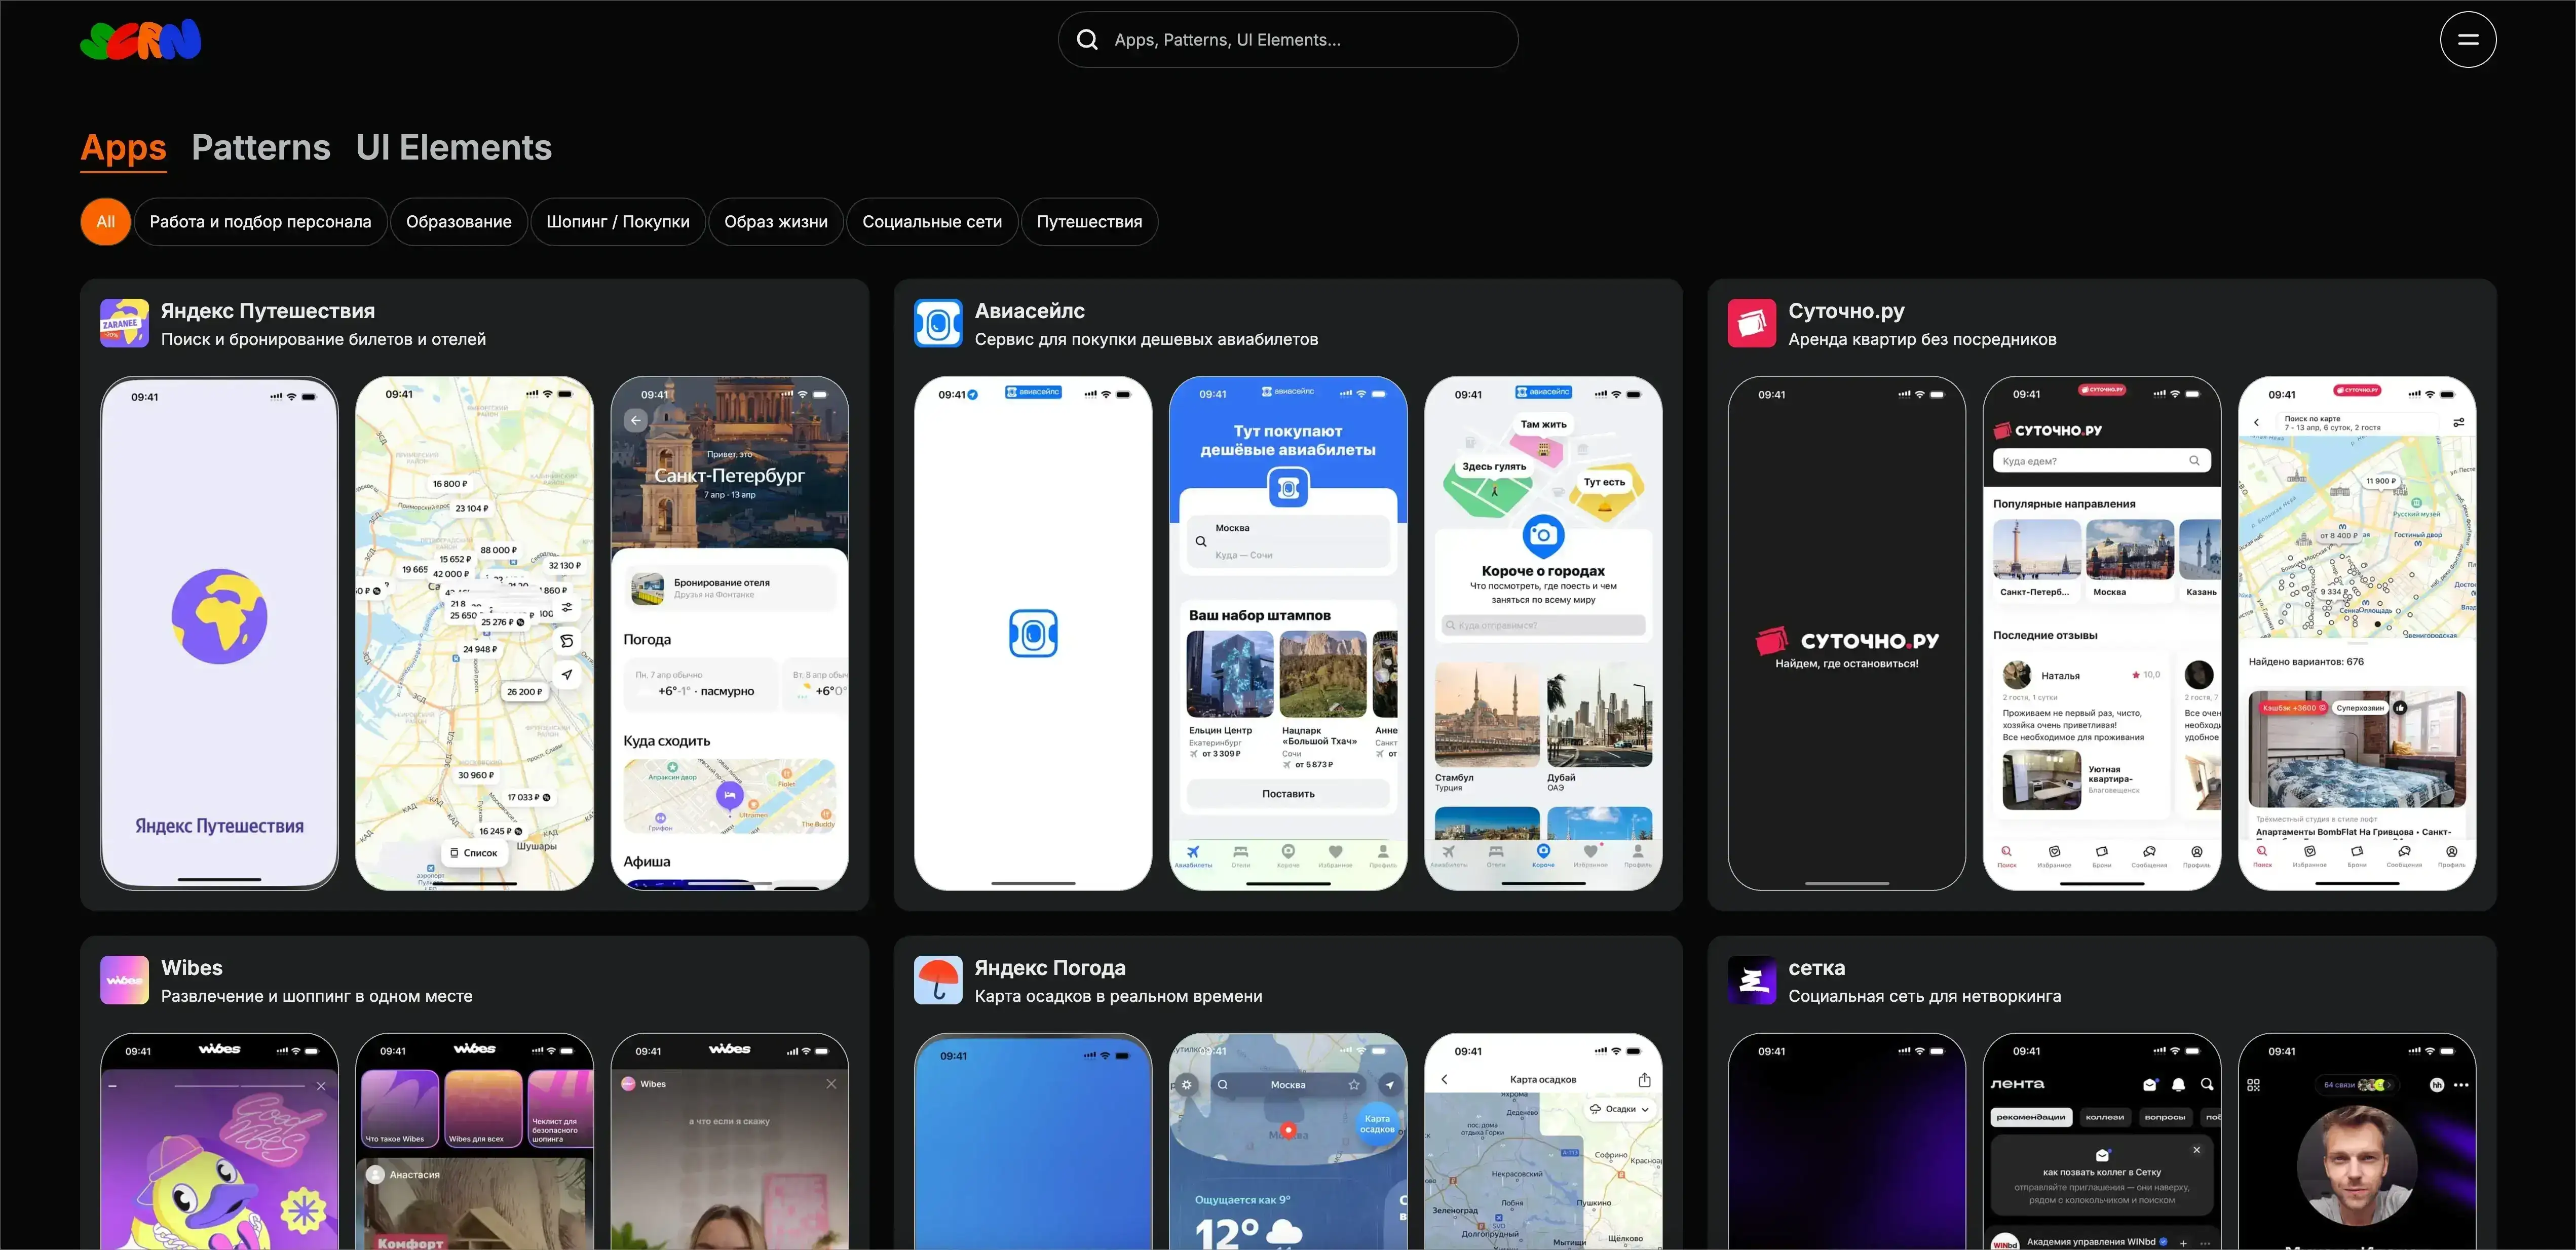
Task: Click the Яндекс Путешествия app icon
Action: pyautogui.click(x=125, y=324)
